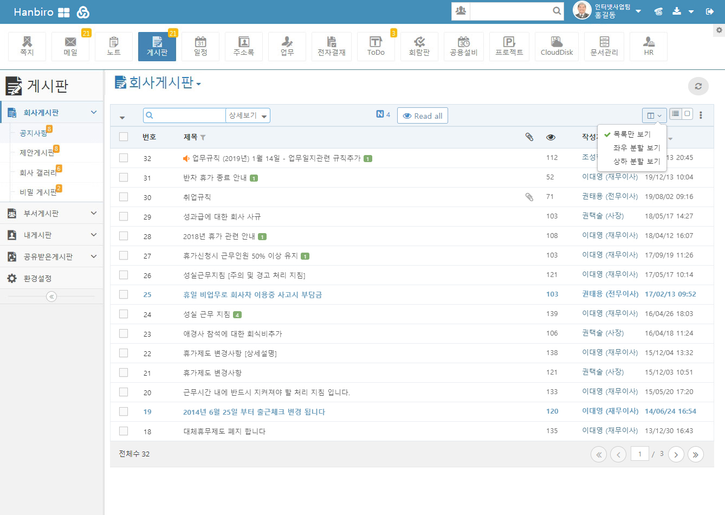Check the checkbox for post number 32
The image size is (725, 515).
tap(124, 158)
